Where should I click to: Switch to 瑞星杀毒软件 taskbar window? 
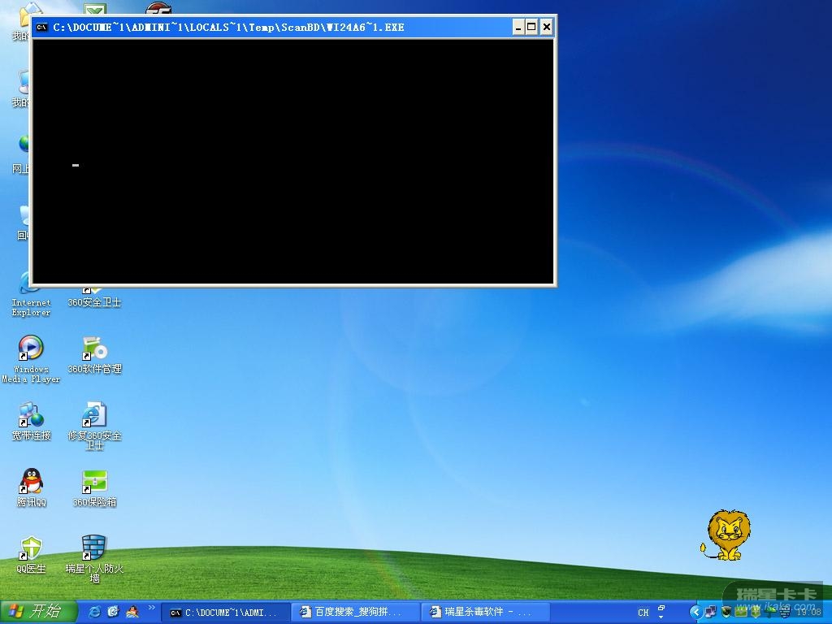click(x=485, y=613)
